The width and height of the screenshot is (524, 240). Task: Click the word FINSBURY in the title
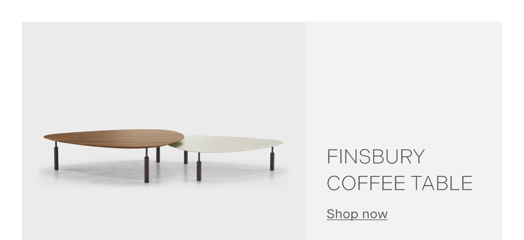tap(376, 157)
